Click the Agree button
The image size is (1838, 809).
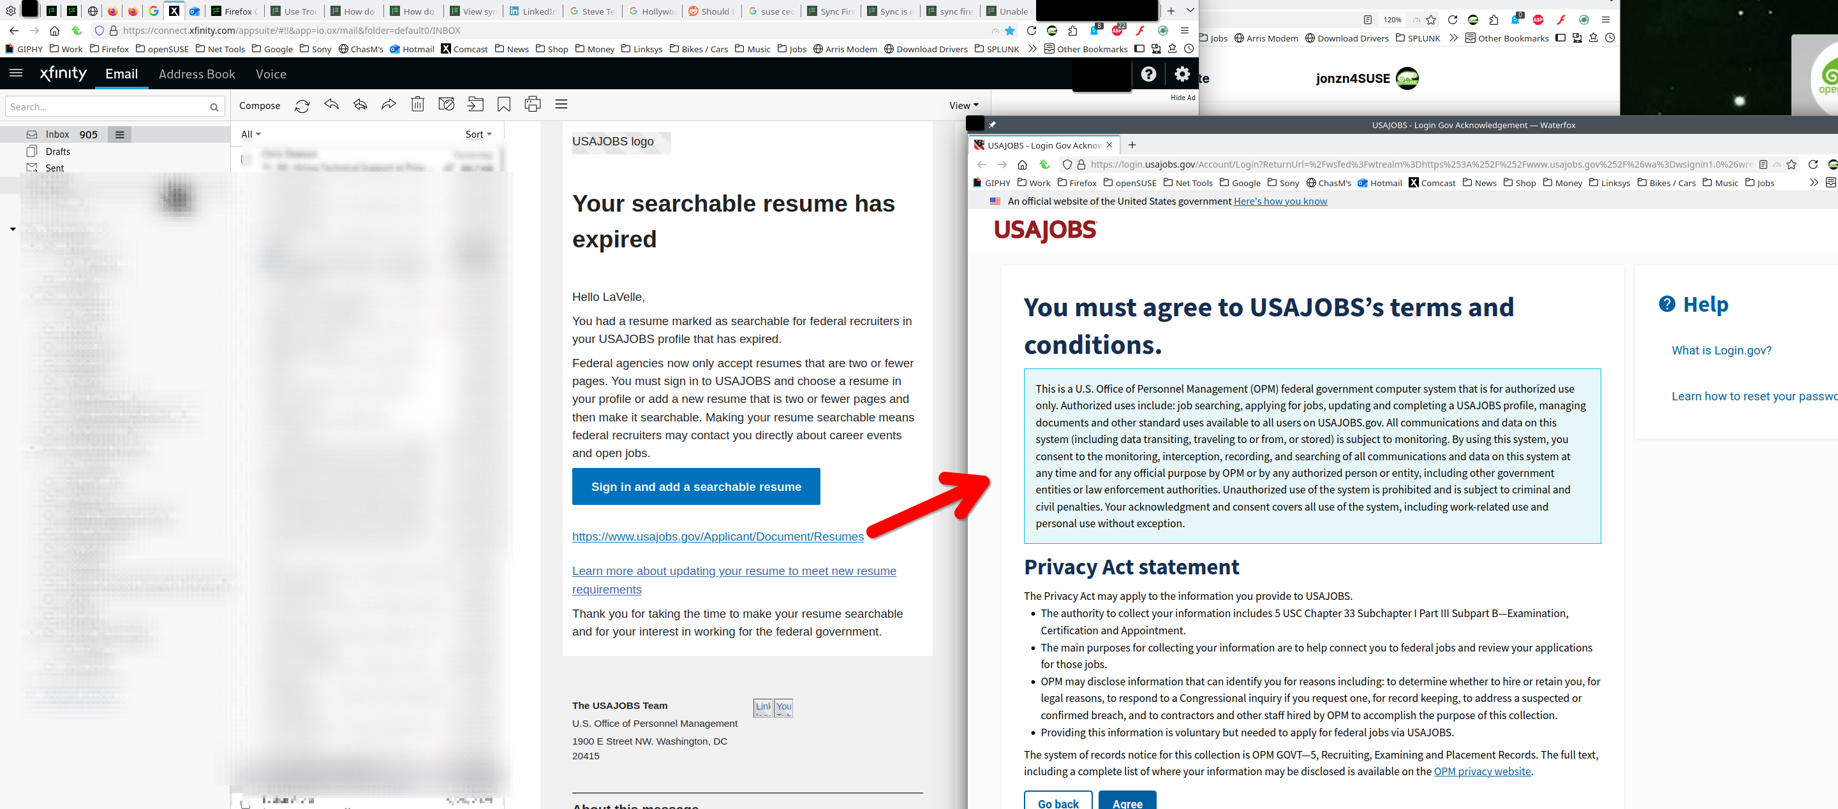coord(1127,802)
